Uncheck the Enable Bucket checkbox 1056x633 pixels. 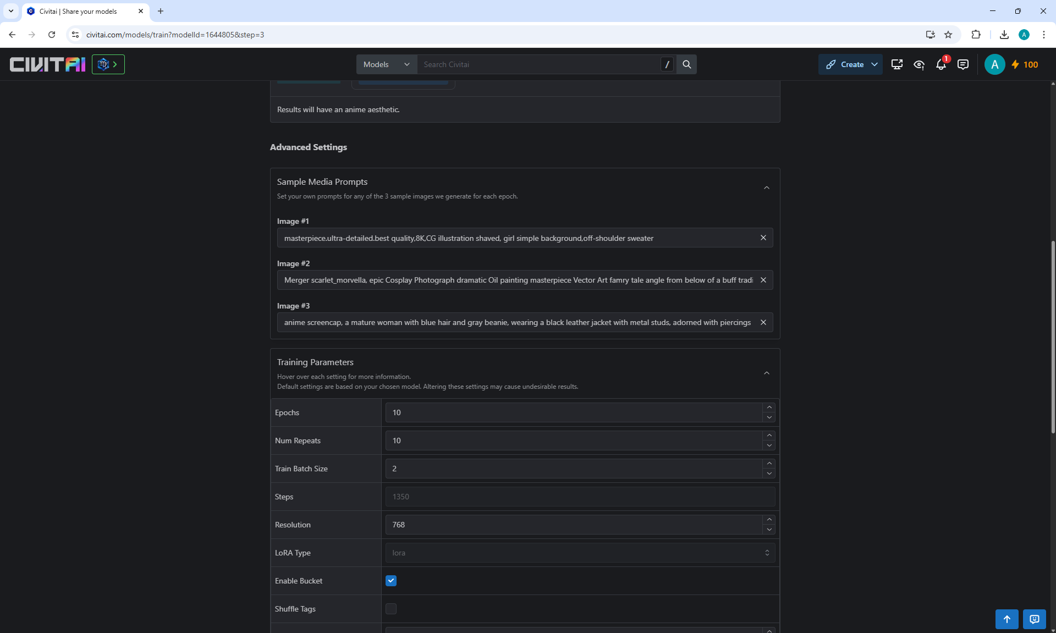[391, 581]
